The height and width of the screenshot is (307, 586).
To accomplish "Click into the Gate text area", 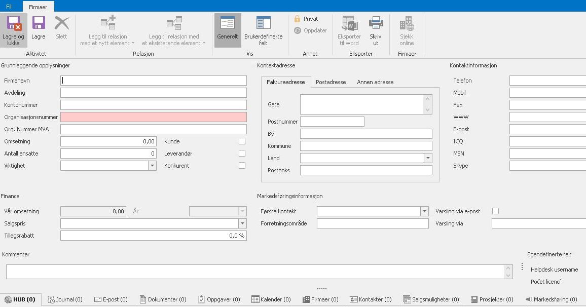I will (362, 104).
